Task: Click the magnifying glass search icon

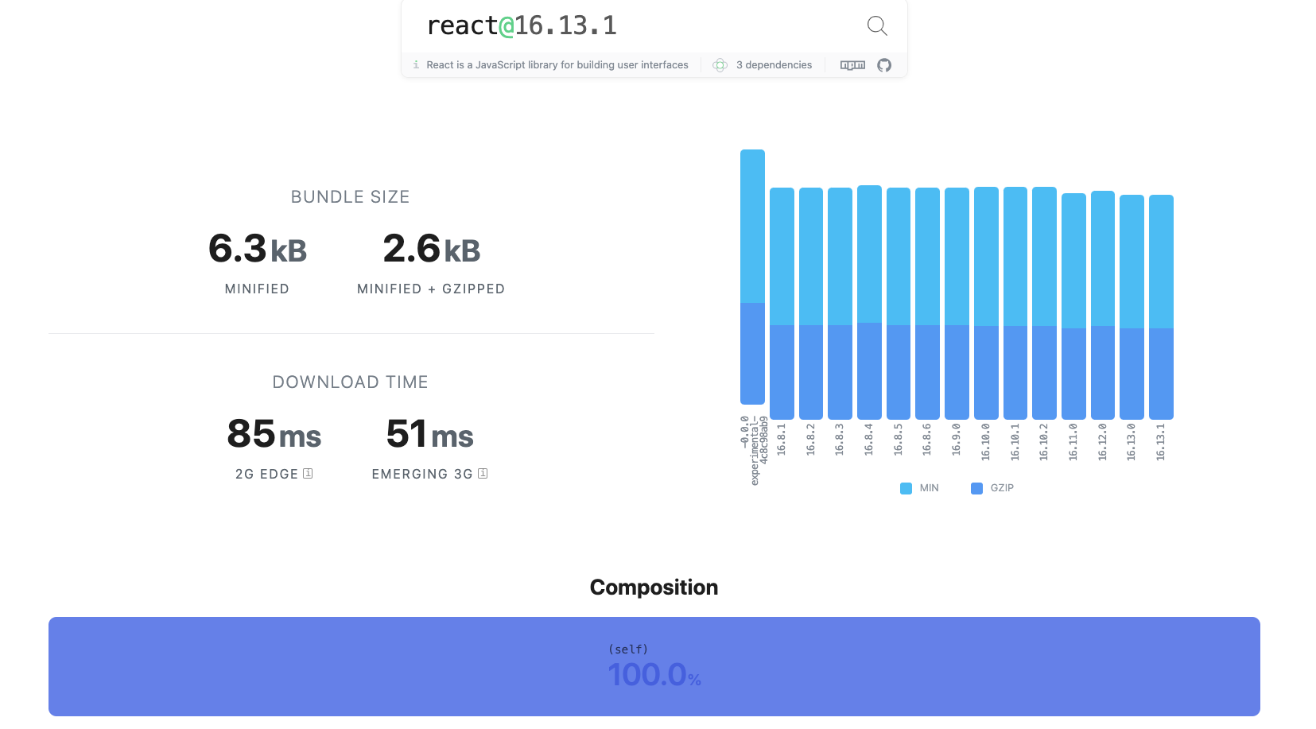Action: click(876, 26)
